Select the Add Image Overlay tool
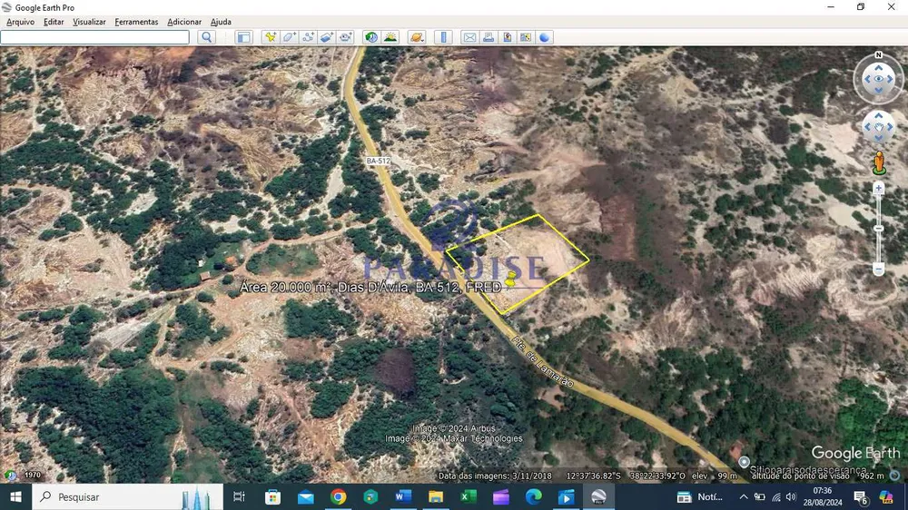Viewport: 908px width, 510px height. pyautogui.click(x=327, y=37)
